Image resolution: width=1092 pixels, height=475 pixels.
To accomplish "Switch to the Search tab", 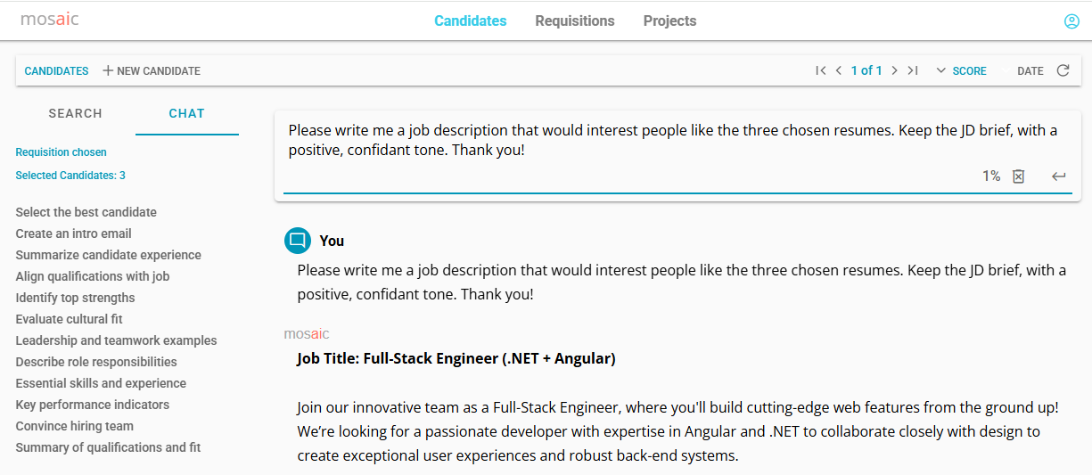I will (76, 113).
